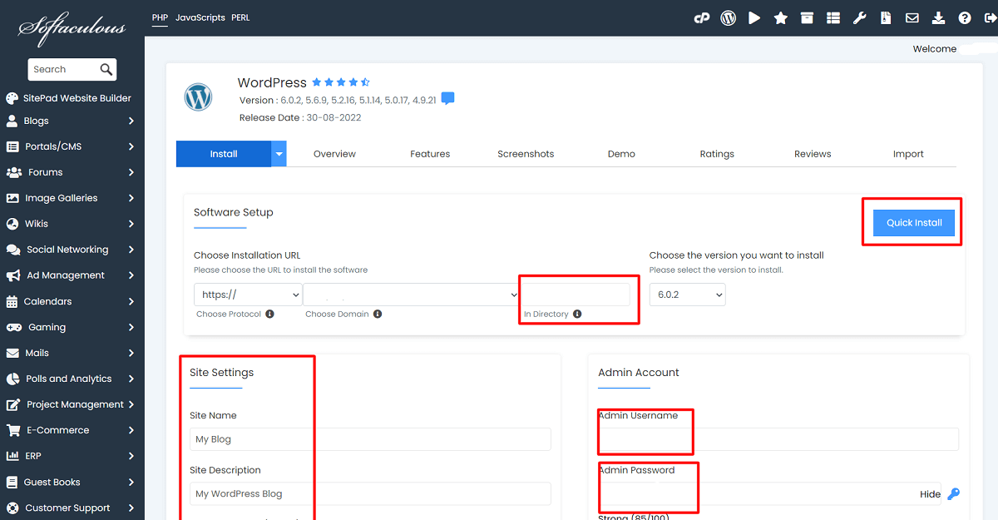Switch to the Overview tab
998x520 pixels.
[x=334, y=153]
